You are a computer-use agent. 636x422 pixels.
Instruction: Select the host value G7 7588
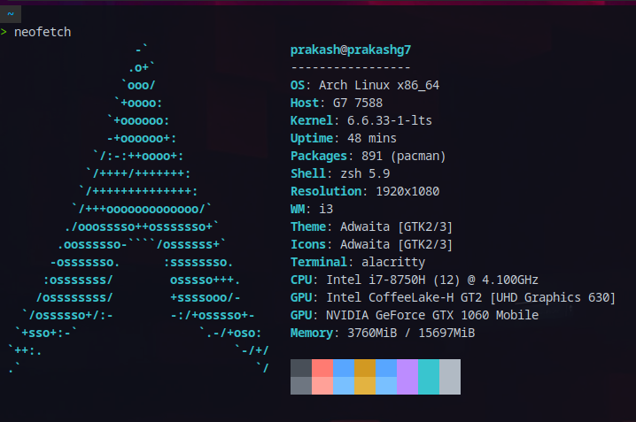click(x=358, y=103)
